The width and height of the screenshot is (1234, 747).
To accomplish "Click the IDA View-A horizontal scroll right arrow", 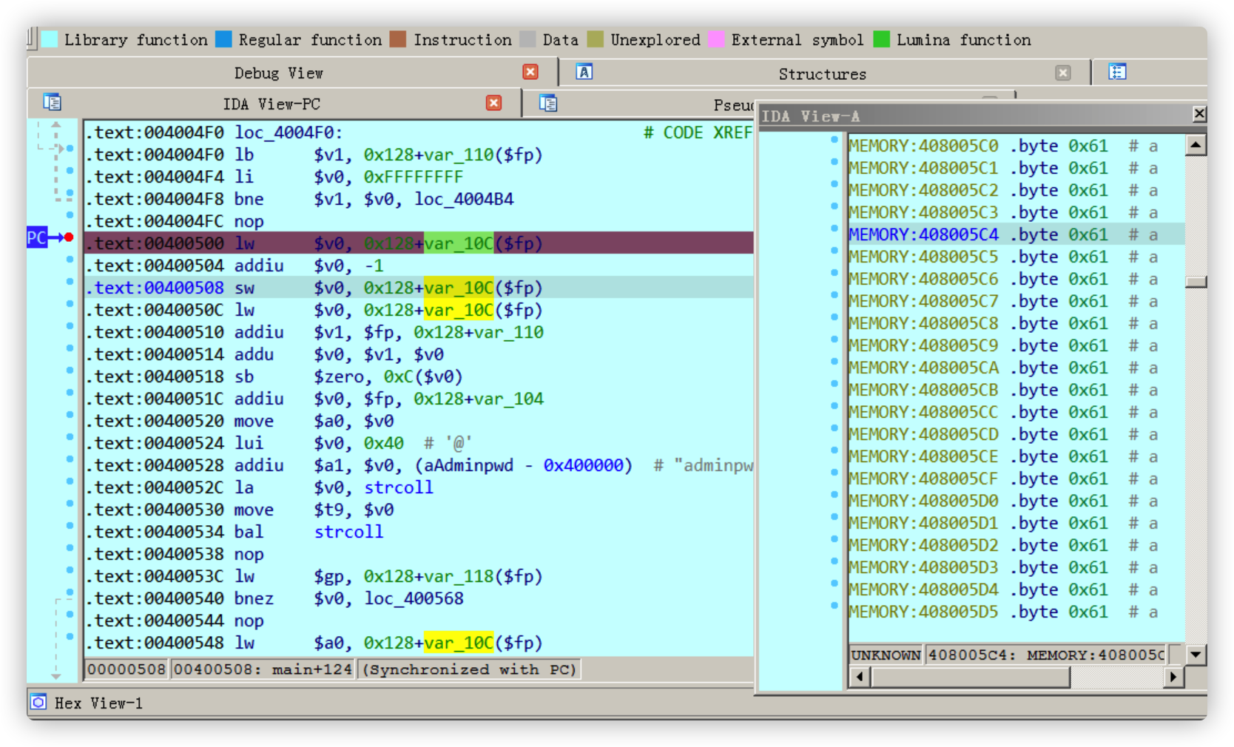I will click(1173, 677).
